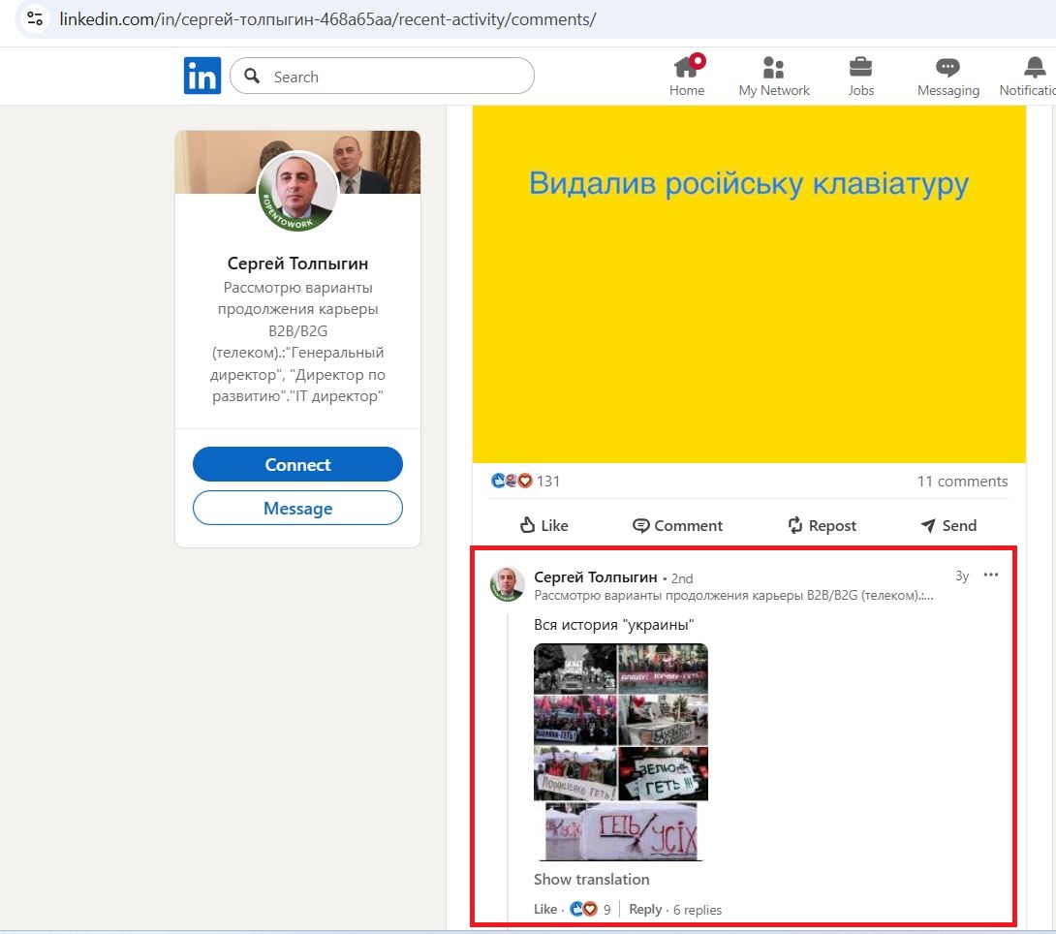Click the LinkedIn logo icon
The width and height of the screenshot is (1056, 934).
[x=202, y=76]
